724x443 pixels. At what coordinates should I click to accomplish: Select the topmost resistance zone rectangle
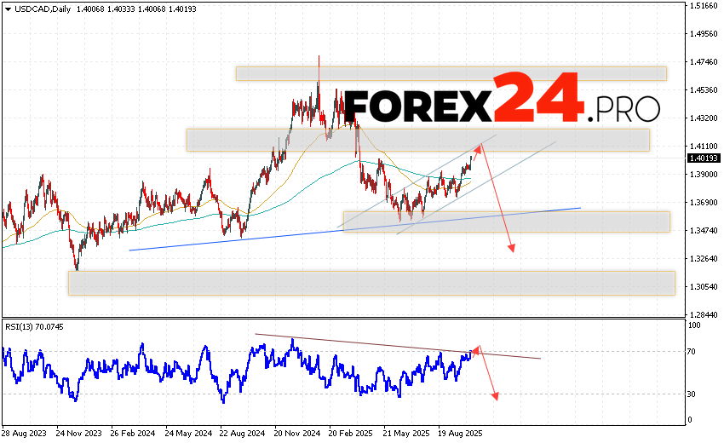(x=451, y=74)
